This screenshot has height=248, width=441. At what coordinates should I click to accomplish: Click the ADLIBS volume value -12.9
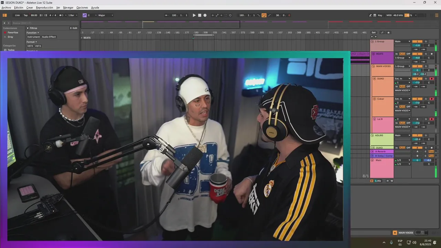click(417, 139)
